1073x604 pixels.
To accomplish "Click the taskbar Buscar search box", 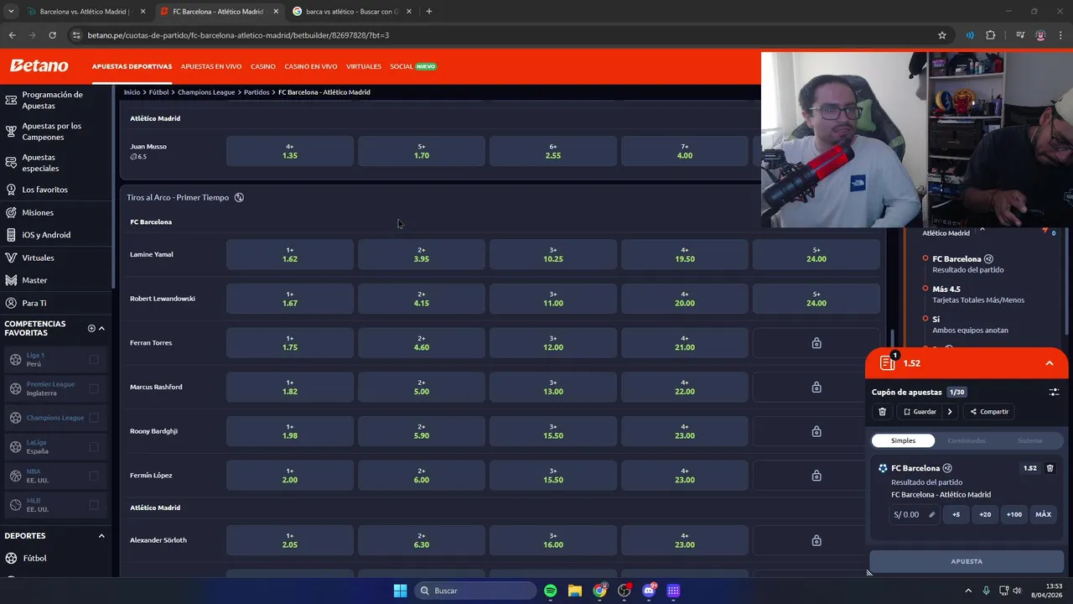I will (475, 591).
